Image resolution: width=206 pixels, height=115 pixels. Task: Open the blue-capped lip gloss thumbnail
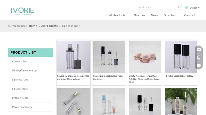109,101
